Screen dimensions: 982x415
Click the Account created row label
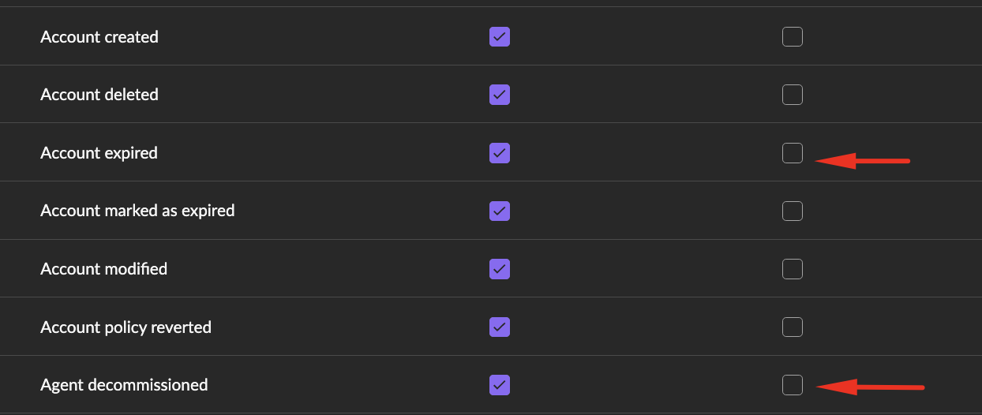[99, 37]
